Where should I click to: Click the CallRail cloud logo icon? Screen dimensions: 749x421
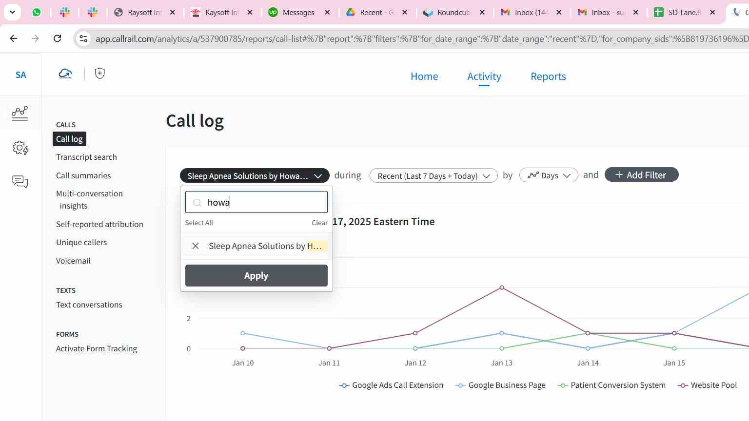pos(65,74)
